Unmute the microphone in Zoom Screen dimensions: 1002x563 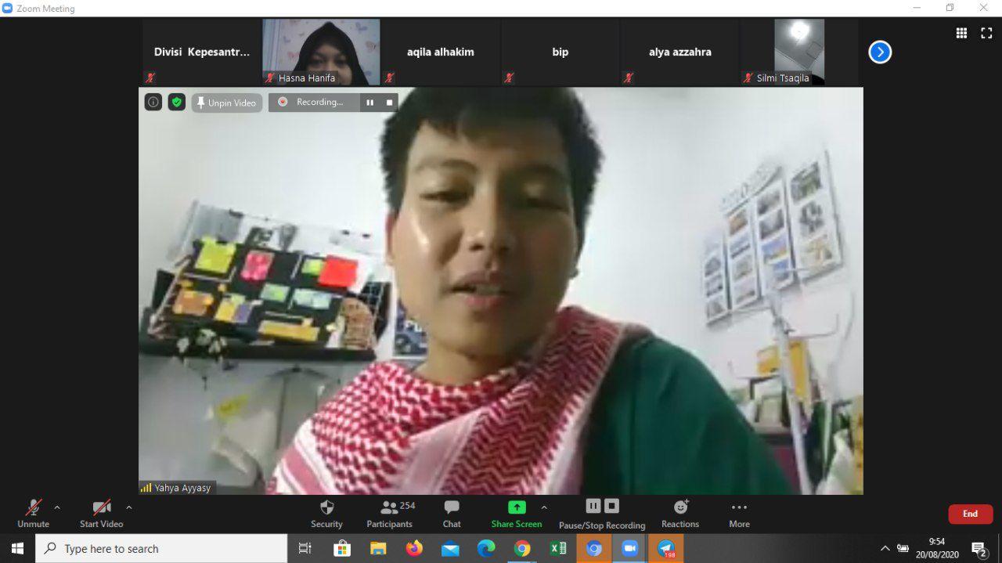[33, 513]
